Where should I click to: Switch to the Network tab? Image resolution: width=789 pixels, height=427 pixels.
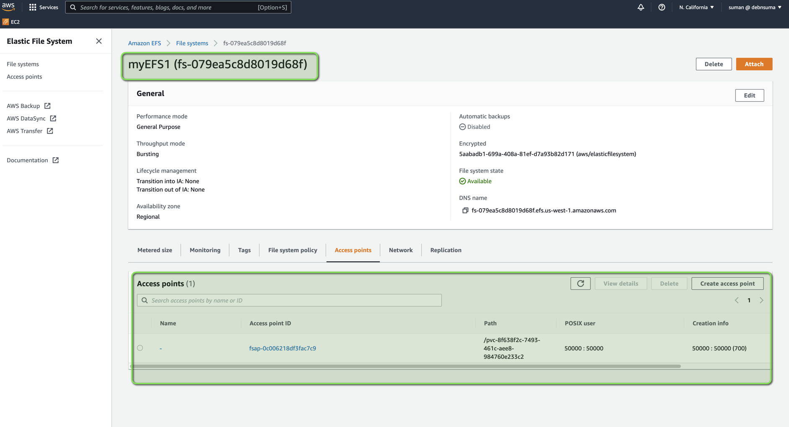(401, 250)
